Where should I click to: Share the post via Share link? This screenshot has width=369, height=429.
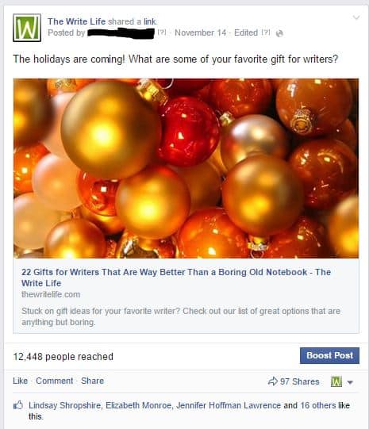click(93, 381)
